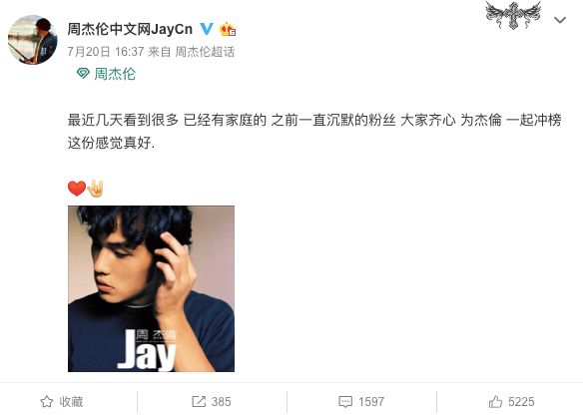
Task: Enlarge the Jay album cover image
Action: point(151,288)
